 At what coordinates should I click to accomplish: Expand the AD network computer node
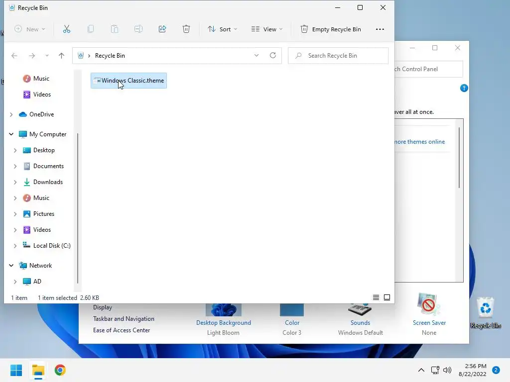15,282
